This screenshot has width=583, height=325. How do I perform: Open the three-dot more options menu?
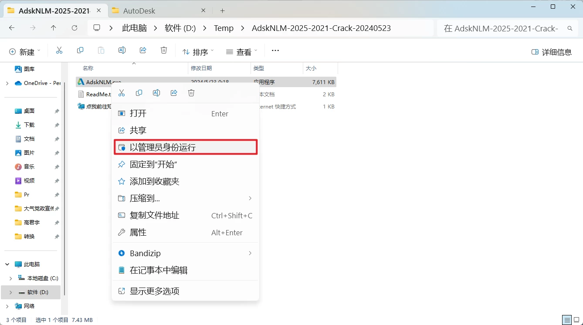275,51
